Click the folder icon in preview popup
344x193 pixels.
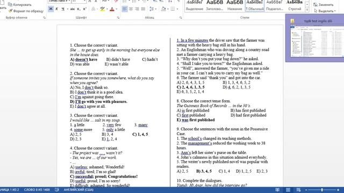(292, 21)
